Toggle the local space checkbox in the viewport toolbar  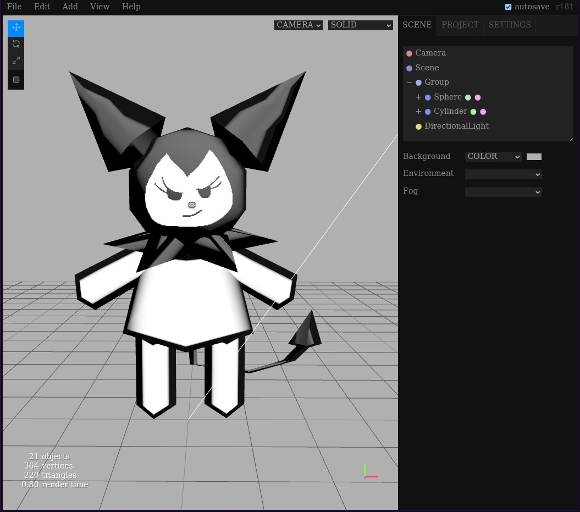(x=16, y=80)
